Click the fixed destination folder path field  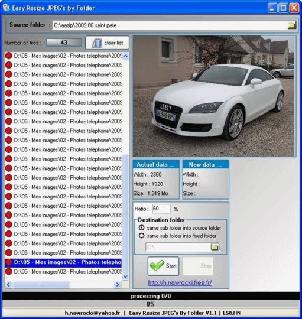(x=178, y=247)
